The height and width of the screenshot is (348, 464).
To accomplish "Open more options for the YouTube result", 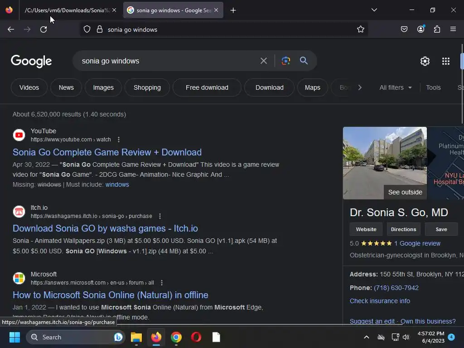I will [119, 140].
